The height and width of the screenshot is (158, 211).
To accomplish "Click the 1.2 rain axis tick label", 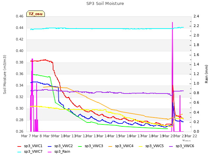I will [x=196, y=74].
